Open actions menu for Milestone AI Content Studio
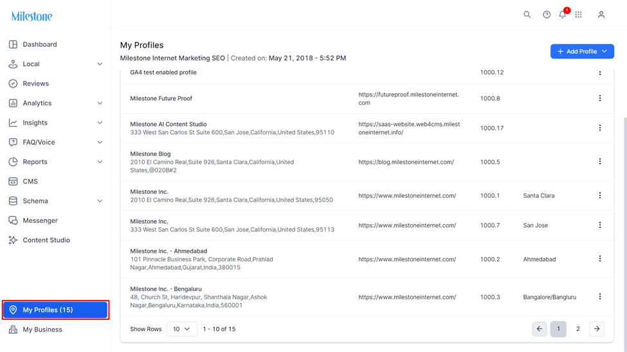The width and height of the screenshot is (627, 352). point(600,128)
